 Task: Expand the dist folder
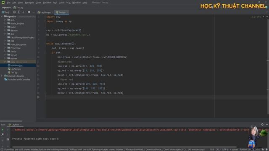point(5,34)
